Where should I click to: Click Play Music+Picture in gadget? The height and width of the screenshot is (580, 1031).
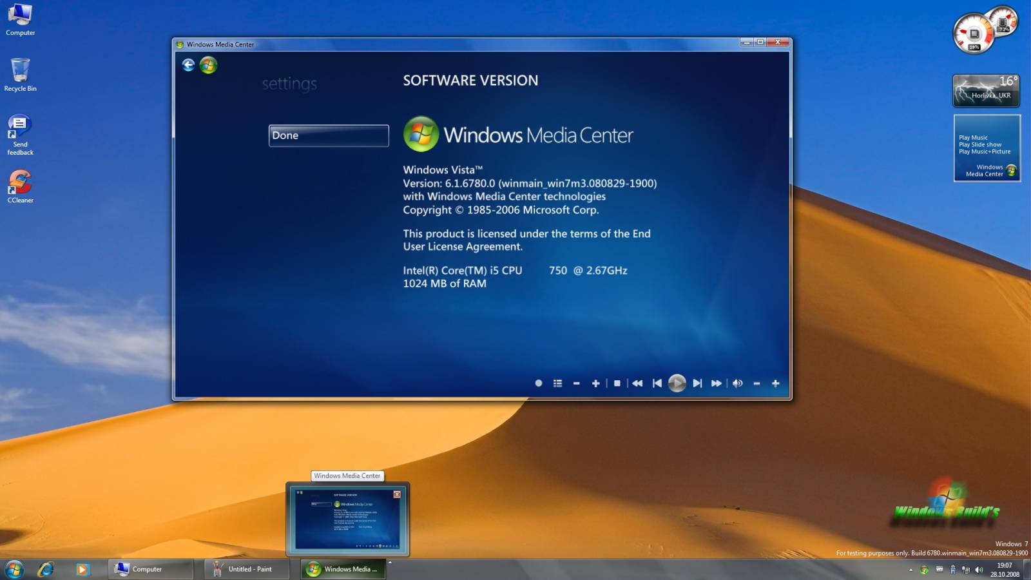point(985,152)
